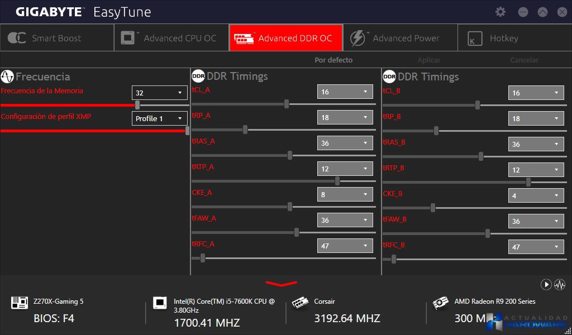Click the motherboard icon beside Z270X-Gaming 5
The image size is (572, 335).
(x=20, y=303)
